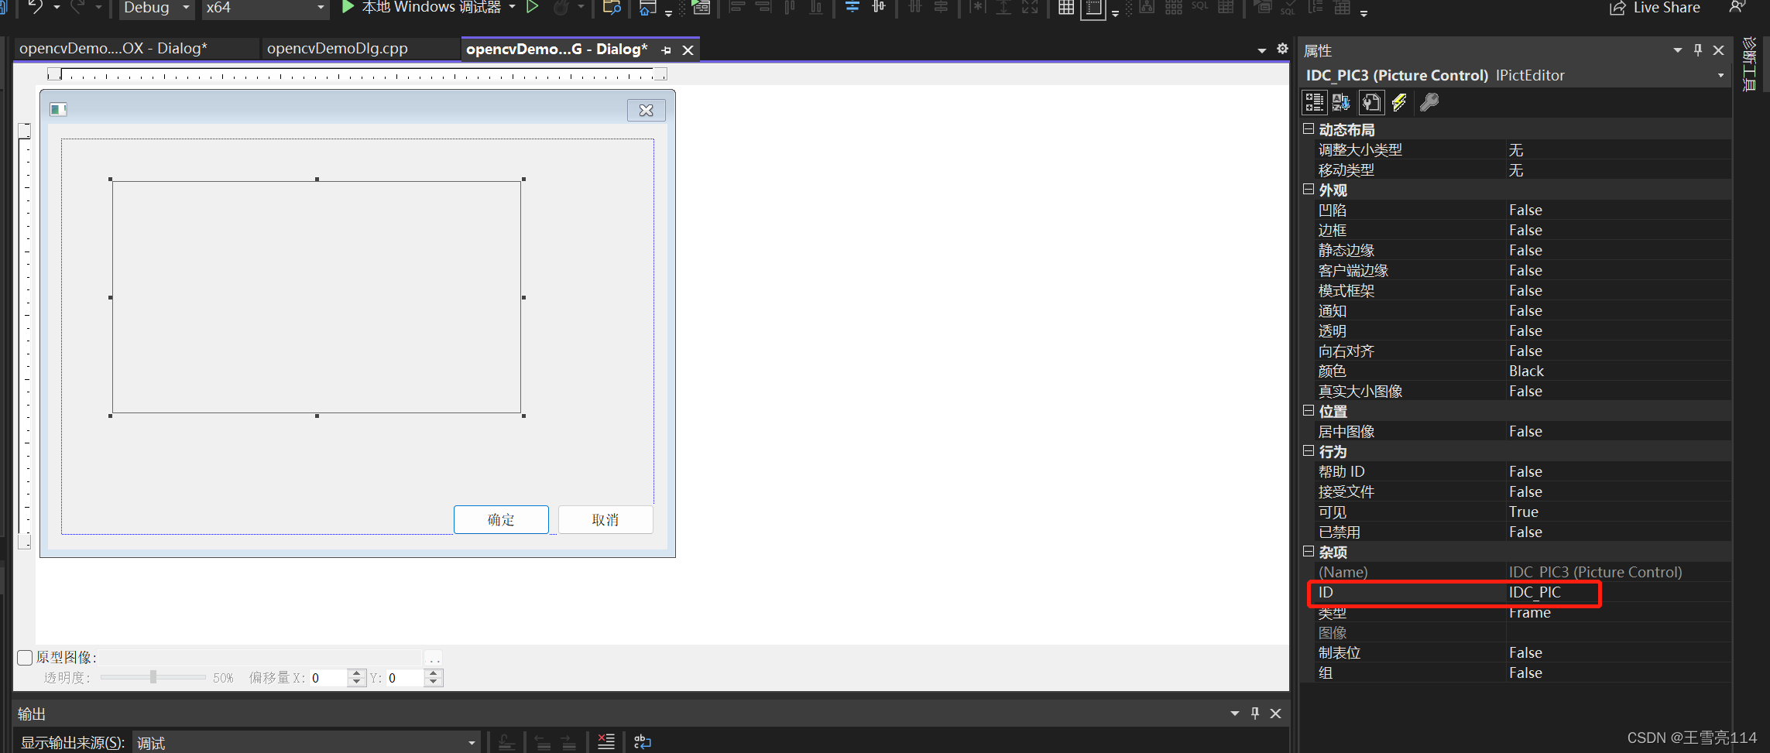
Task: Click the 颜色 property value Black
Action: pos(1526,371)
